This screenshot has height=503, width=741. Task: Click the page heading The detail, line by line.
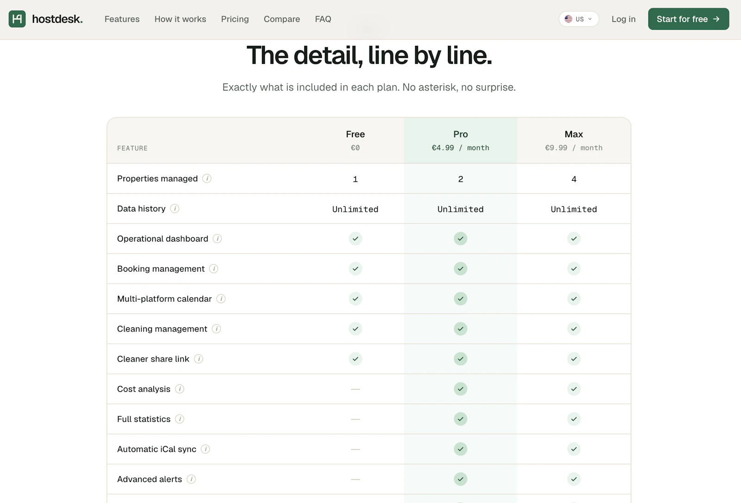click(369, 56)
